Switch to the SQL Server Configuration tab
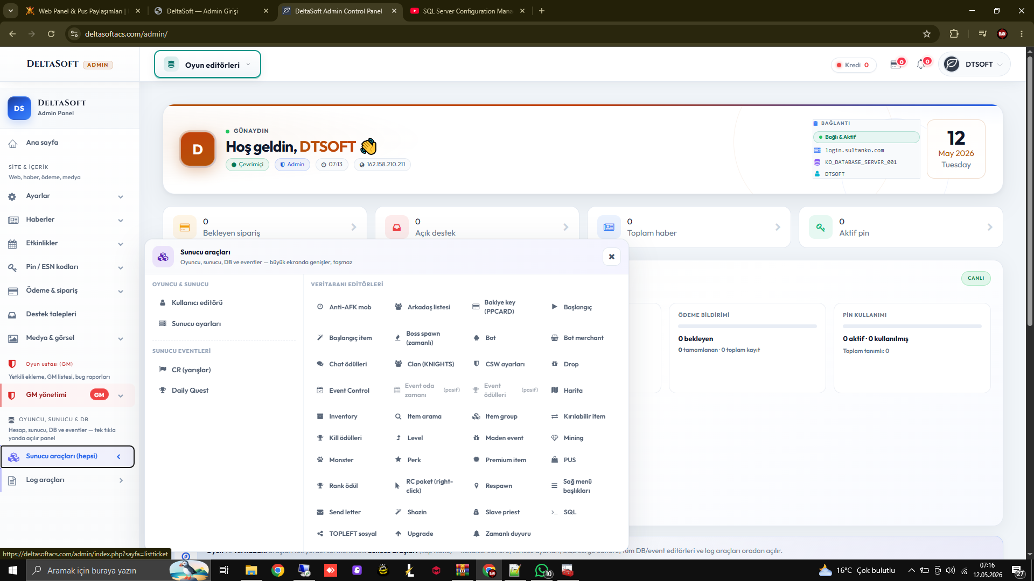Image resolution: width=1034 pixels, height=581 pixels. pyautogui.click(x=467, y=11)
